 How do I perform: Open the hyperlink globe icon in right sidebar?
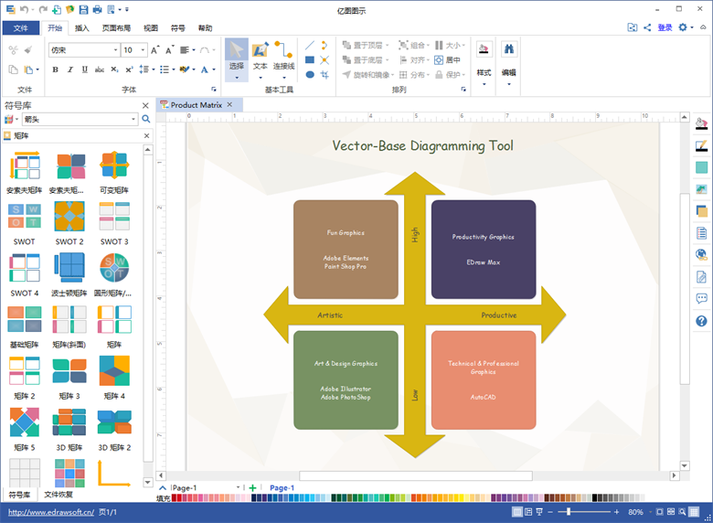pos(702,255)
